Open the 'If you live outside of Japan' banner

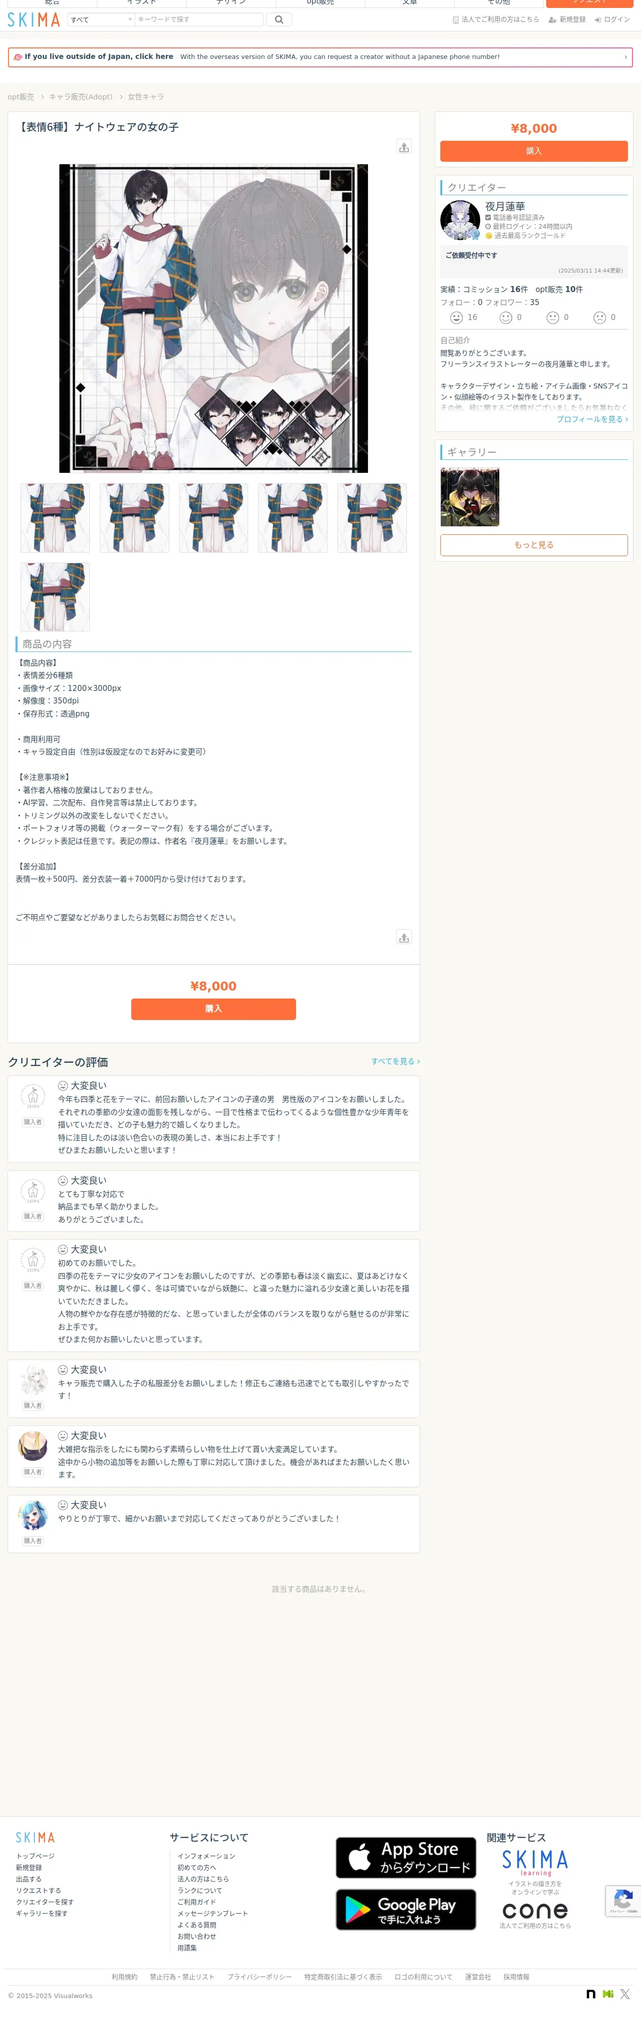tap(320, 57)
